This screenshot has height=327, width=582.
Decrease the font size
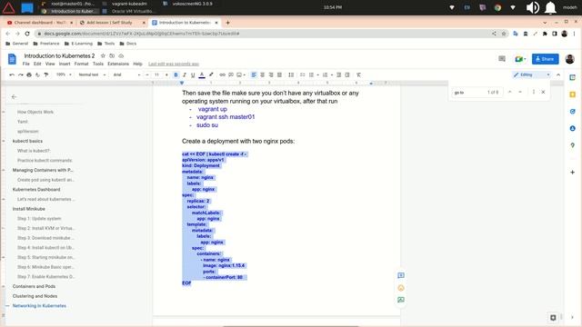pyautogui.click(x=147, y=74)
